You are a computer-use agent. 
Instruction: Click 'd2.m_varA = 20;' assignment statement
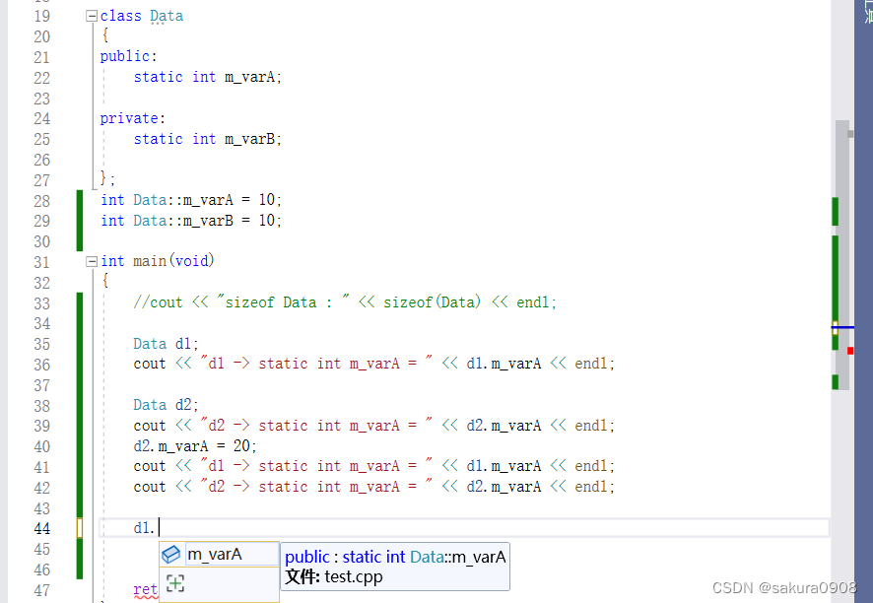tap(195, 446)
